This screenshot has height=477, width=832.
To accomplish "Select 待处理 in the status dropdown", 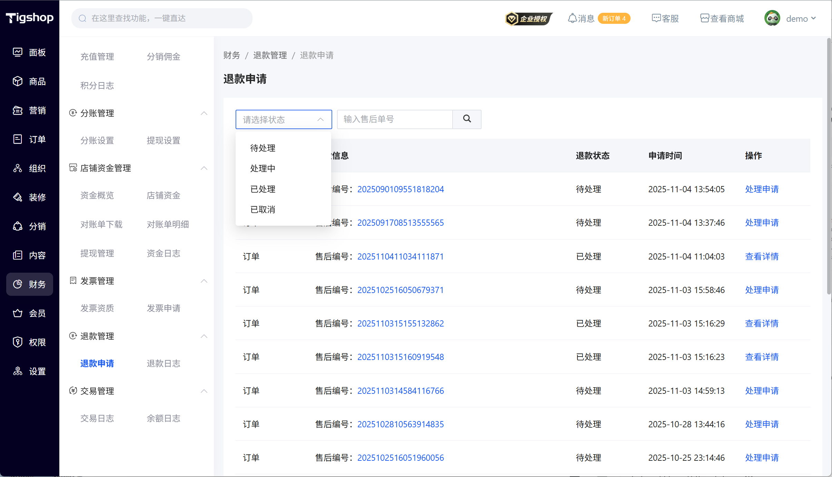I will 263,148.
